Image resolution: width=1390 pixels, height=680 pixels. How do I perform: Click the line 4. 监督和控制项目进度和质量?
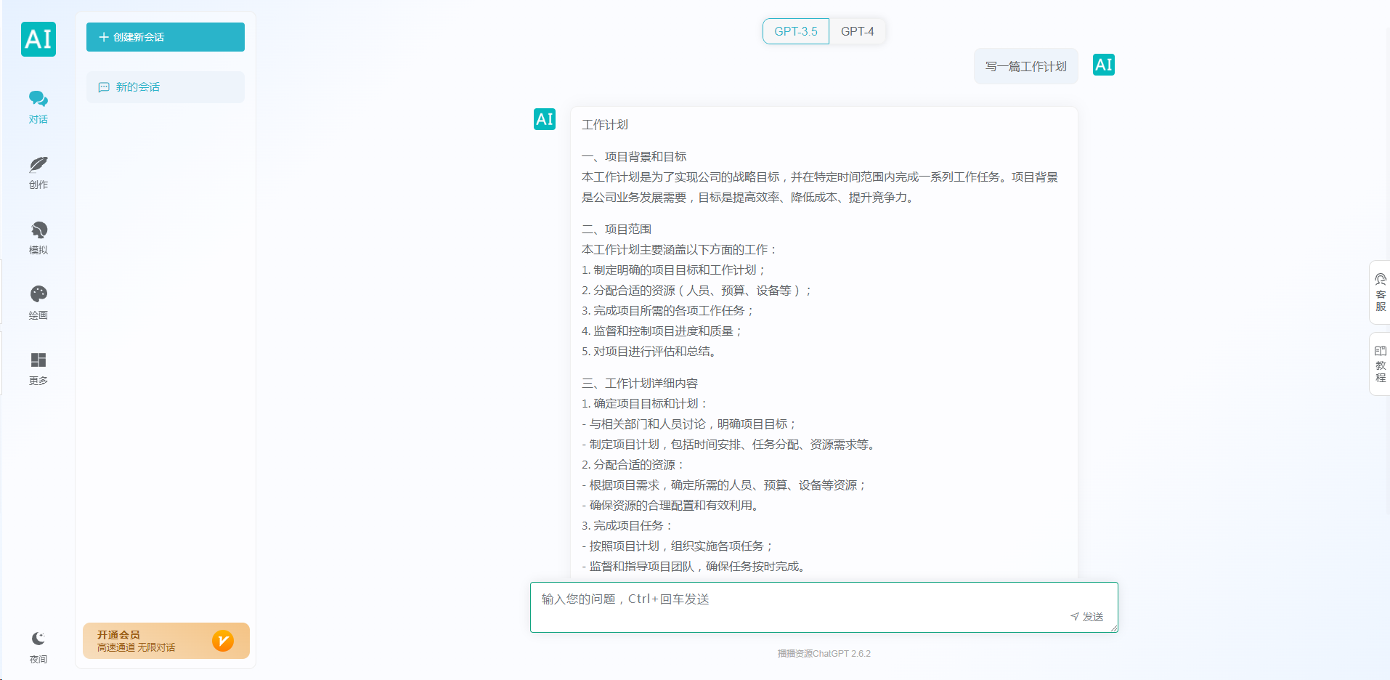(662, 331)
